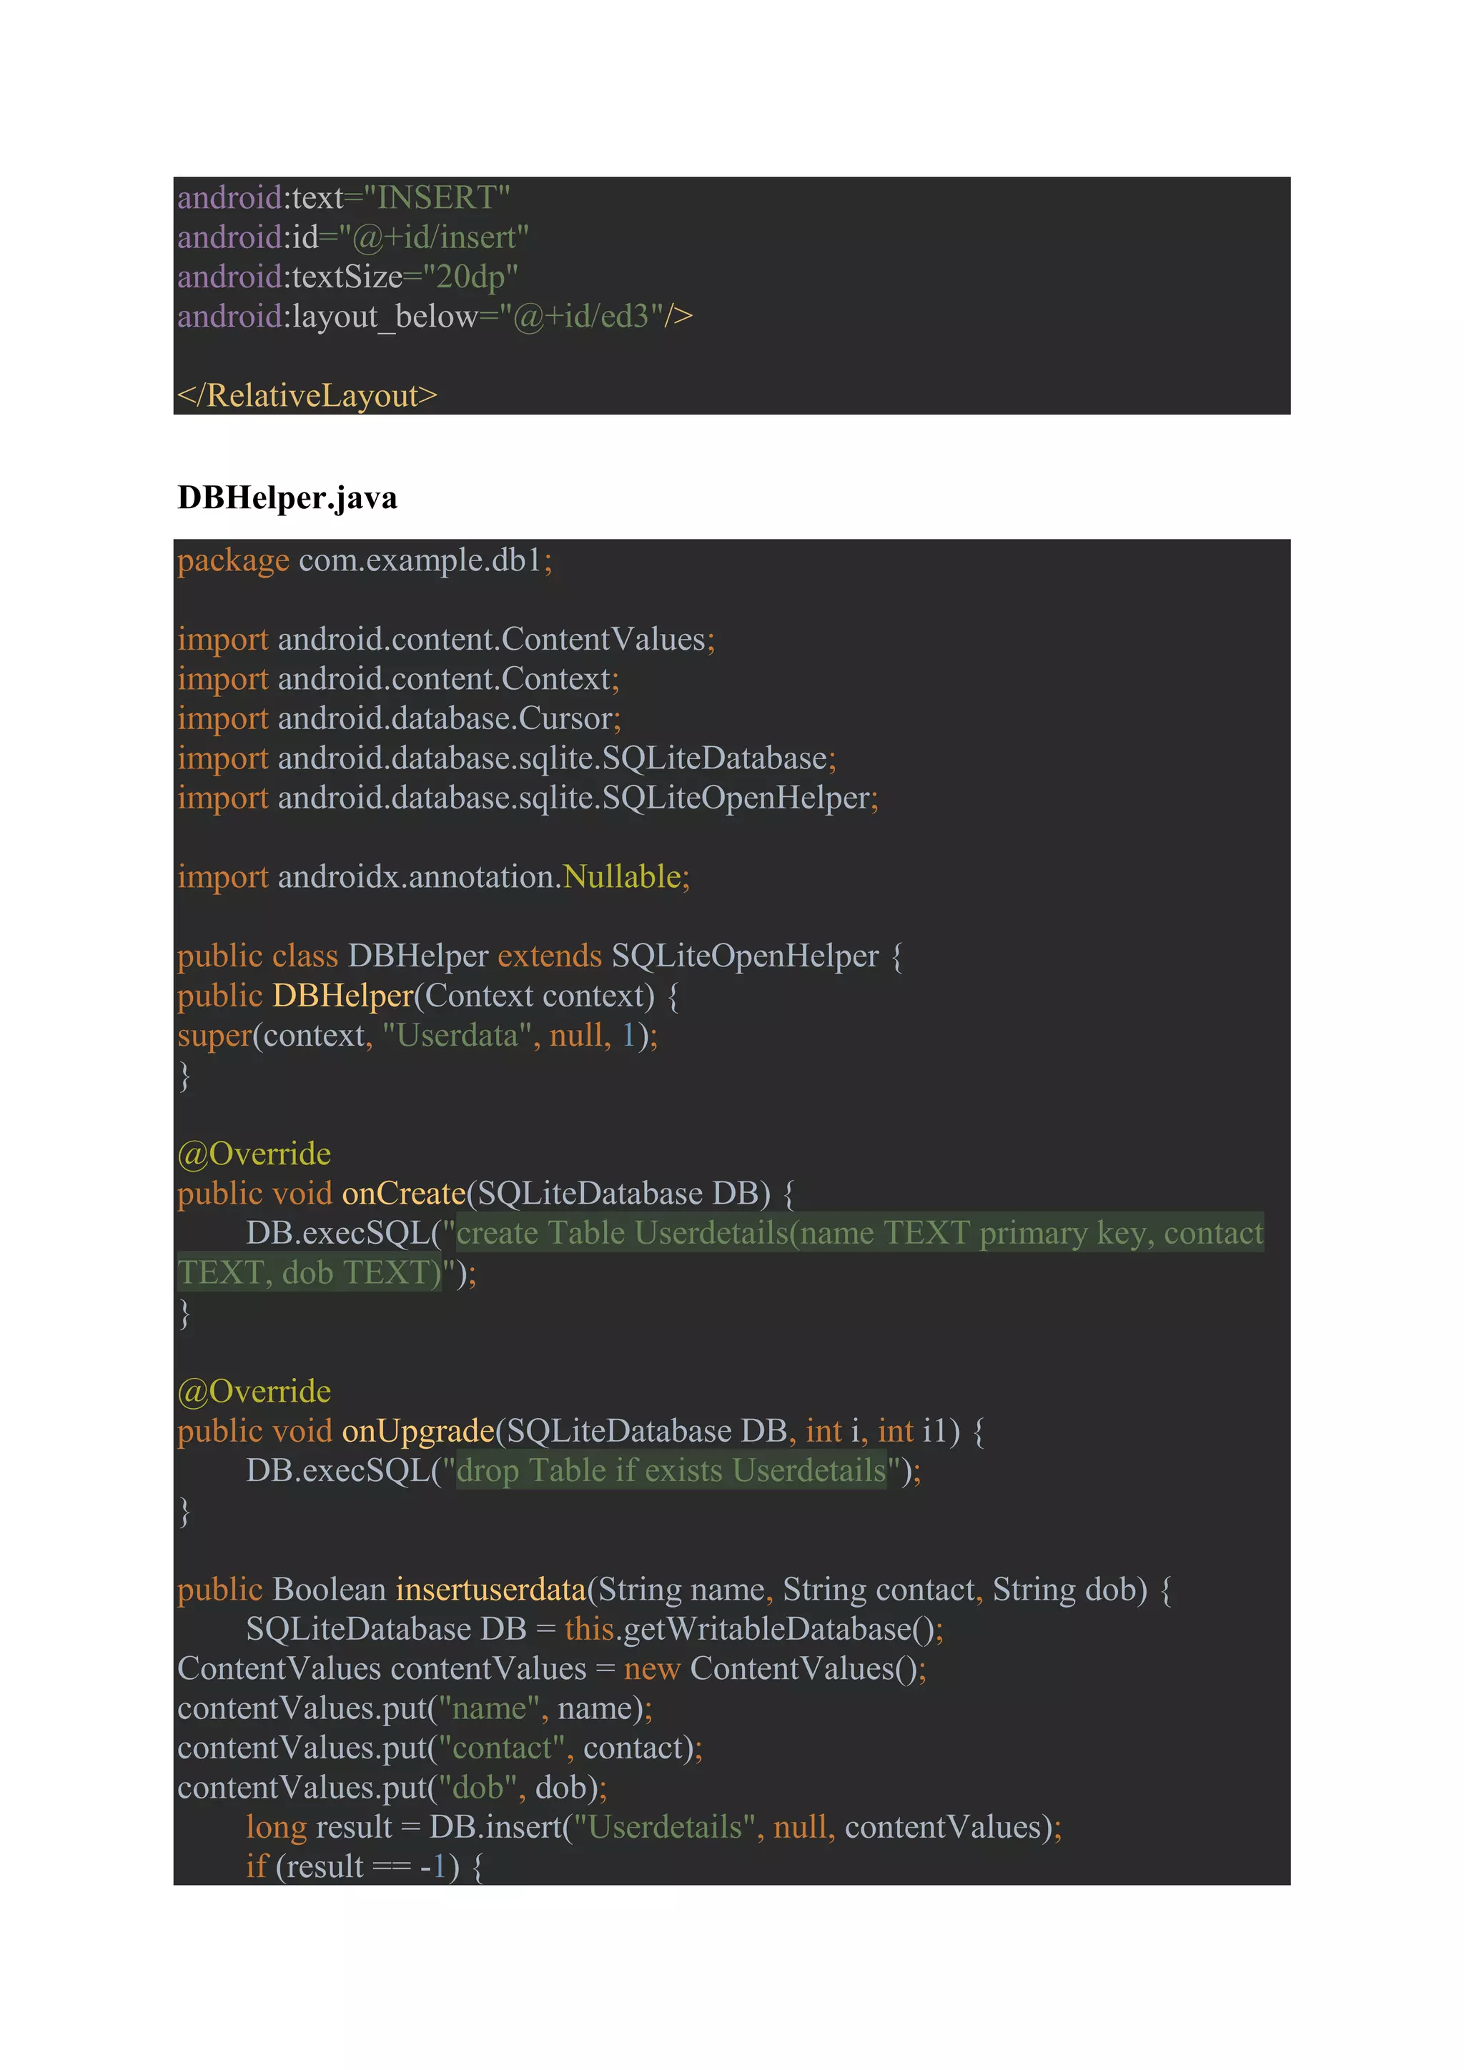Click the android:layout_below="@+id/ed3"/> line
1464x2070 pixels.
(435, 317)
